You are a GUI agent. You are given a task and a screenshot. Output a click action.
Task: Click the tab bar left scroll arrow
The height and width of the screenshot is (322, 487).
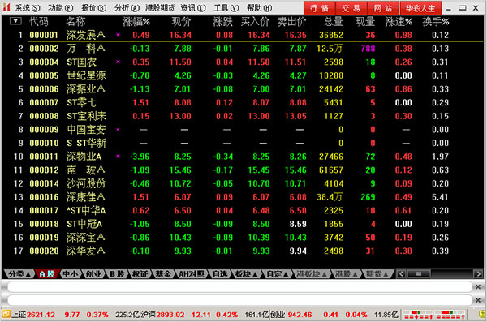[401, 274]
